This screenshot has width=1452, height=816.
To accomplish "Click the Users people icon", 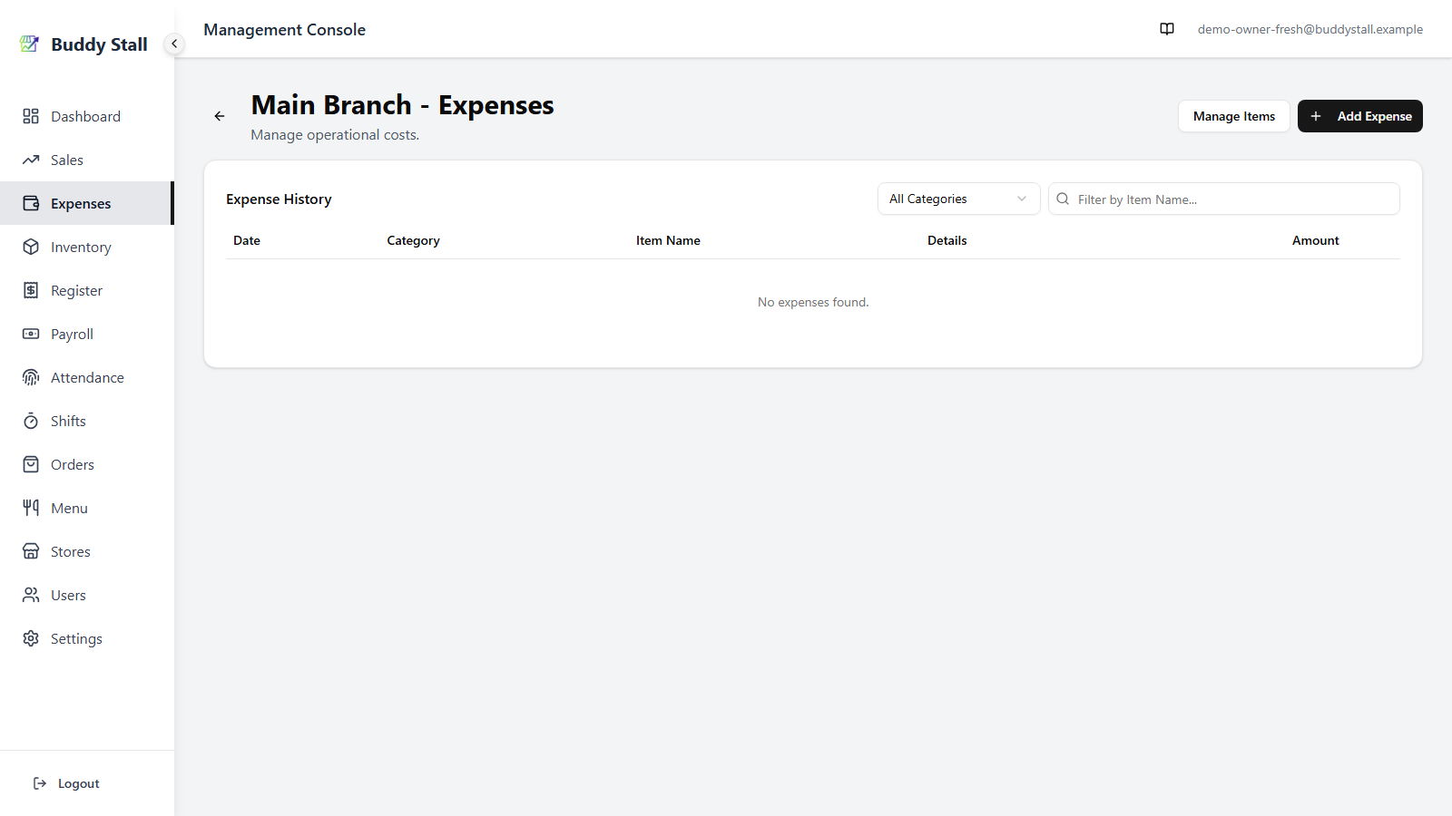I will coord(31,595).
